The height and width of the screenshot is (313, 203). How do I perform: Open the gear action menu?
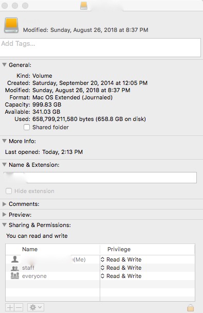pyautogui.click(x=35, y=307)
